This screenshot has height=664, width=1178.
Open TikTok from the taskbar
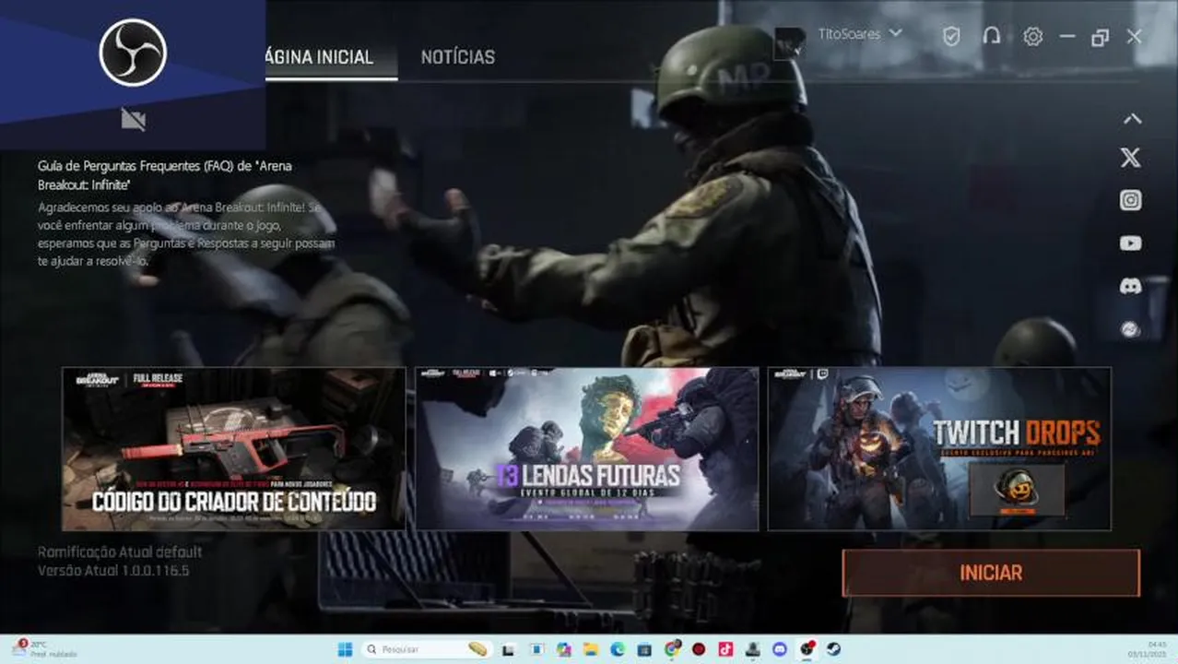(x=725, y=649)
